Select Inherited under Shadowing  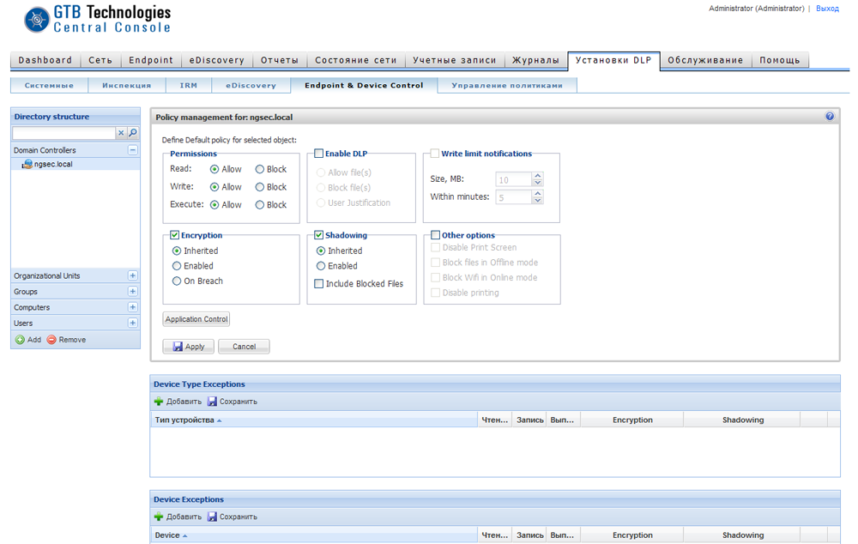pos(321,251)
